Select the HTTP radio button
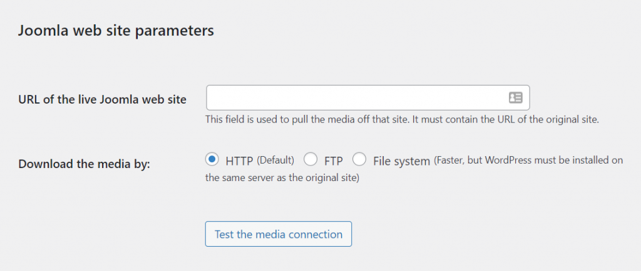This screenshot has height=271, width=641. pyautogui.click(x=212, y=160)
